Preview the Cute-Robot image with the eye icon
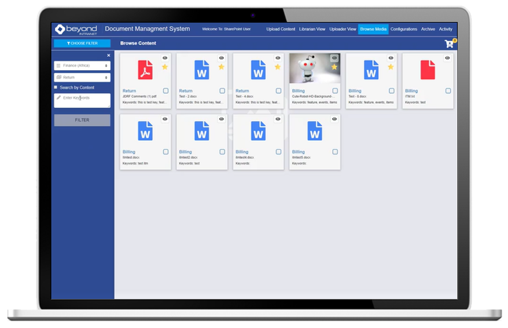Viewport: 508px width, 328px height. point(334,58)
